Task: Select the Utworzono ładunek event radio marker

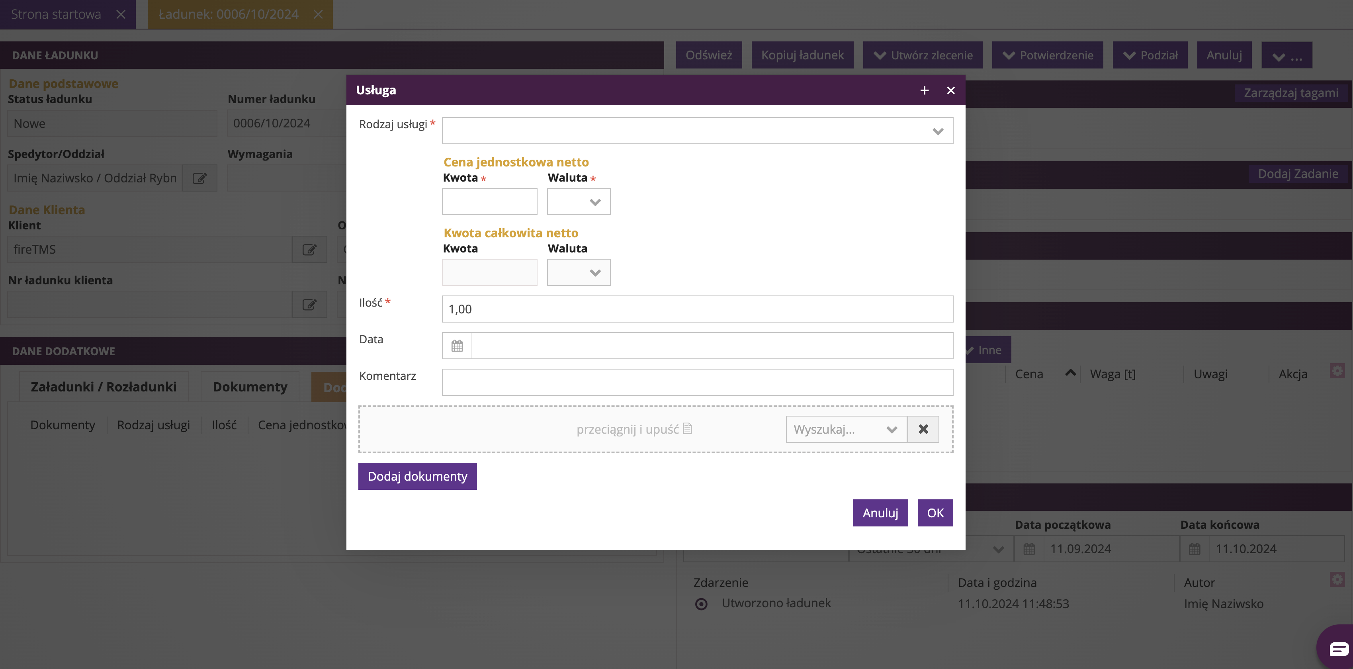Action: click(701, 604)
